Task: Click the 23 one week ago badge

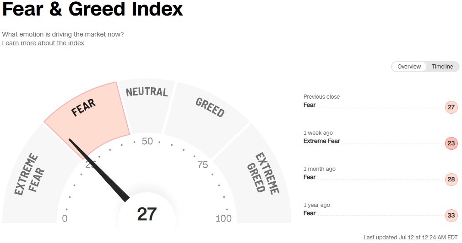Action: pyautogui.click(x=451, y=143)
